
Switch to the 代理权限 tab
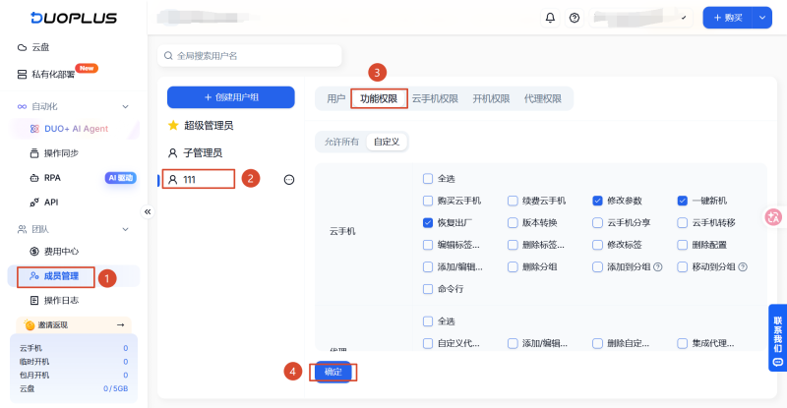click(543, 99)
